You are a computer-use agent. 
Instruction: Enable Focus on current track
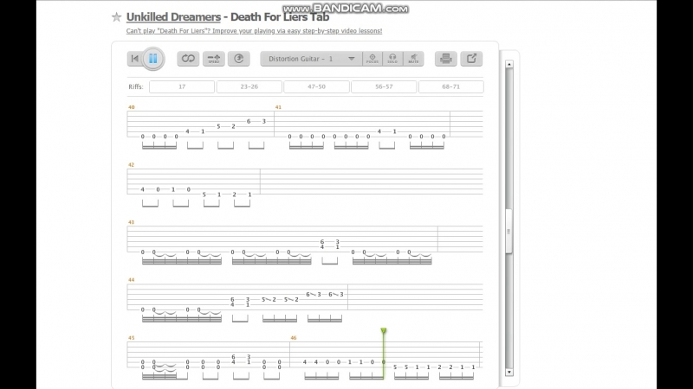[372, 59]
